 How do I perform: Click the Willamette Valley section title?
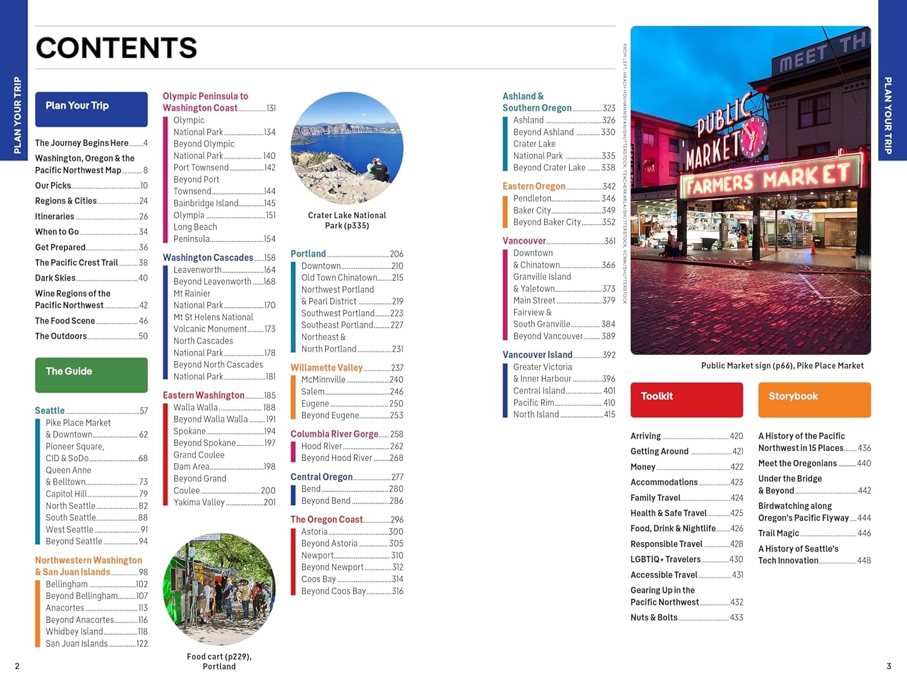tap(327, 367)
